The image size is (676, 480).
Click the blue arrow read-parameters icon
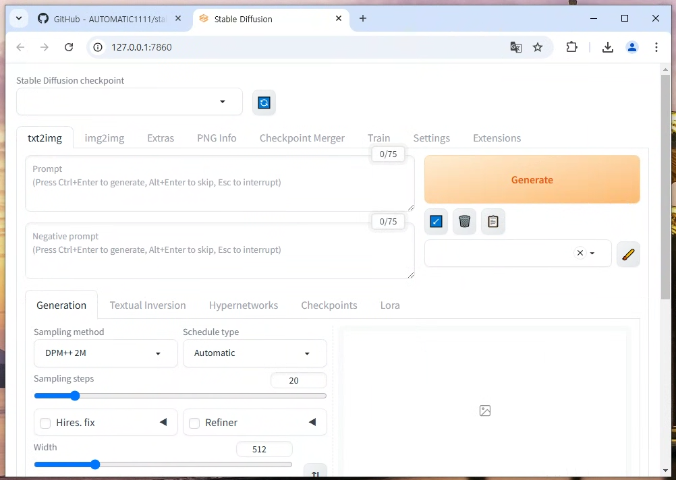pyautogui.click(x=436, y=222)
